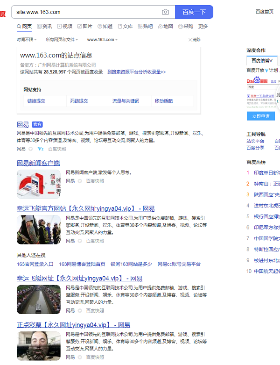The image size is (280, 365).
Task: Expand the 所有网页和文件 filter dropdown
Action: (62, 40)
